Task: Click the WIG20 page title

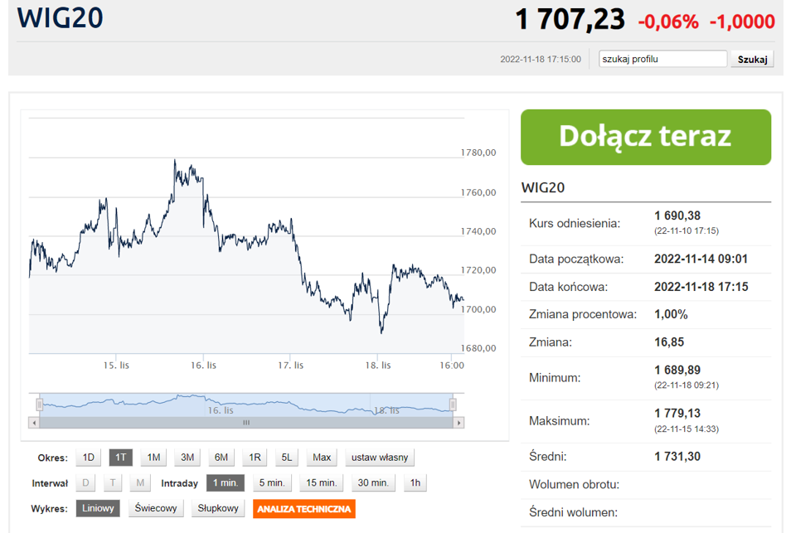Action: (61, 17)
